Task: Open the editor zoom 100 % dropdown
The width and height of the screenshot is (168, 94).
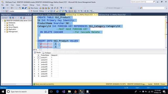Action: [39, 50]
